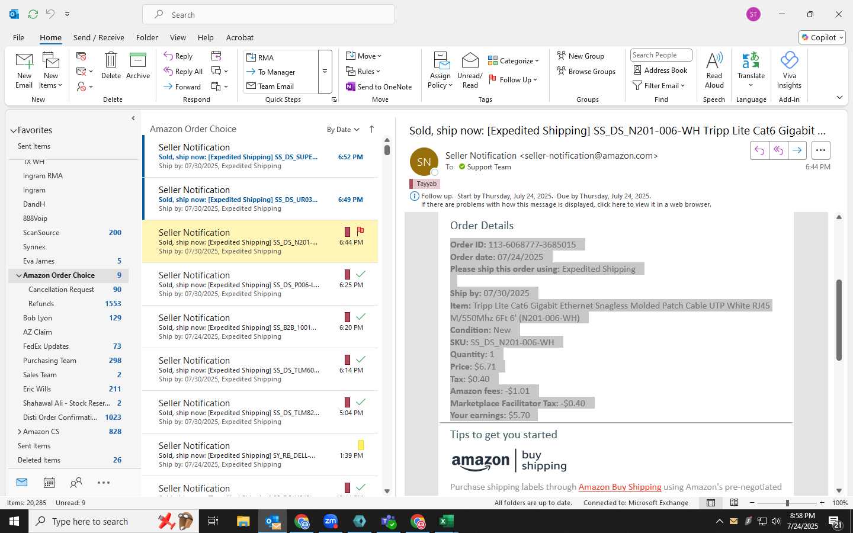The image size is (853, 533).
Task: Click the New Email icon
Action: tap(24, 70)
